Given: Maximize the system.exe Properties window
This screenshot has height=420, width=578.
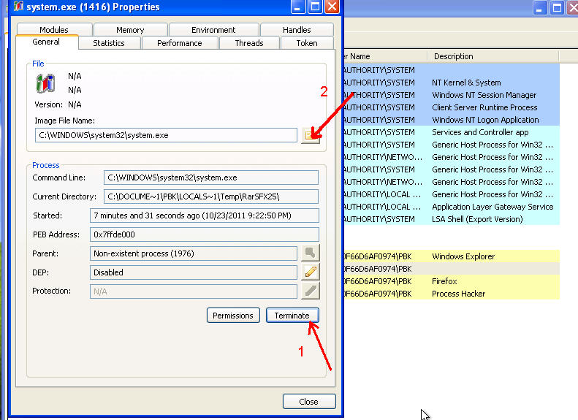Looking at the screenshot, I should pyautogui.click(x=315, y=7).
